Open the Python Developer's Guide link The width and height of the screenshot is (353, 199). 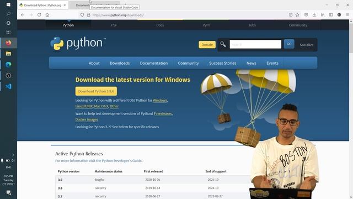pos(122,161)
